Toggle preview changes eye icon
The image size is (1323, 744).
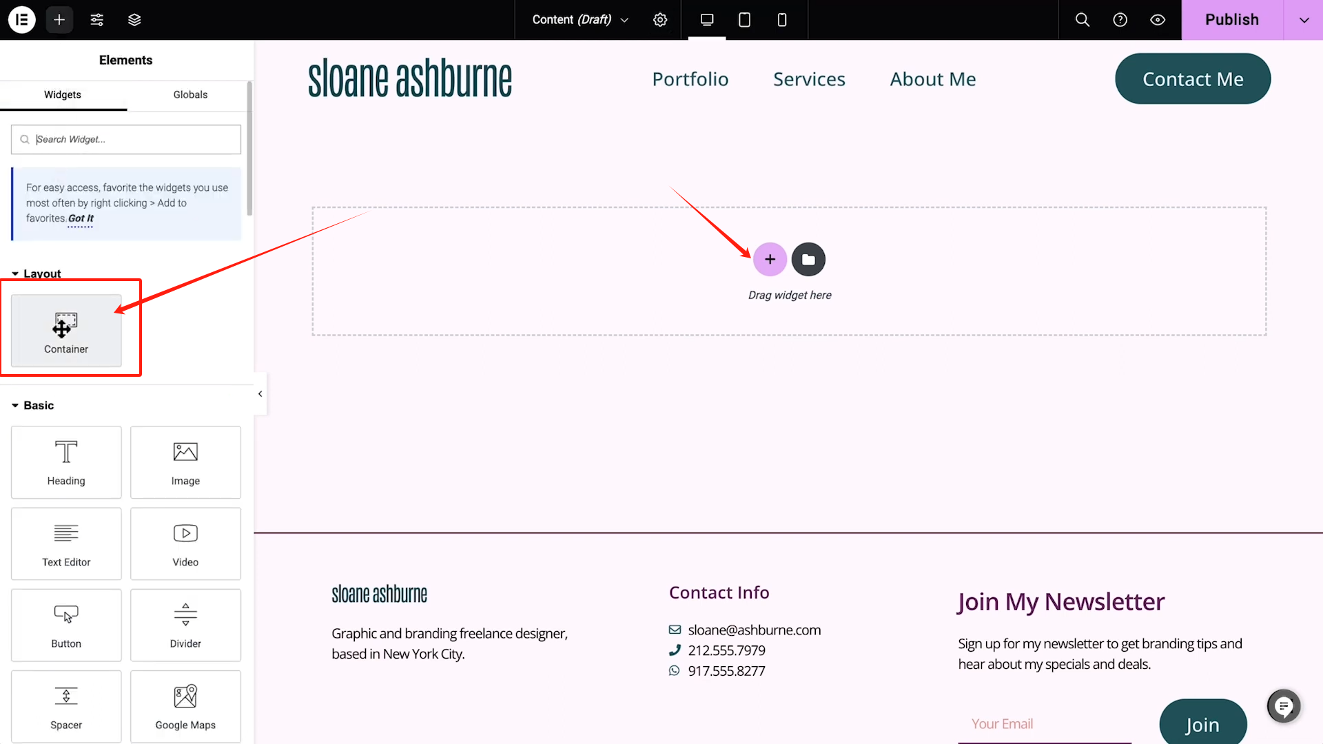(x=1158, y=19)
